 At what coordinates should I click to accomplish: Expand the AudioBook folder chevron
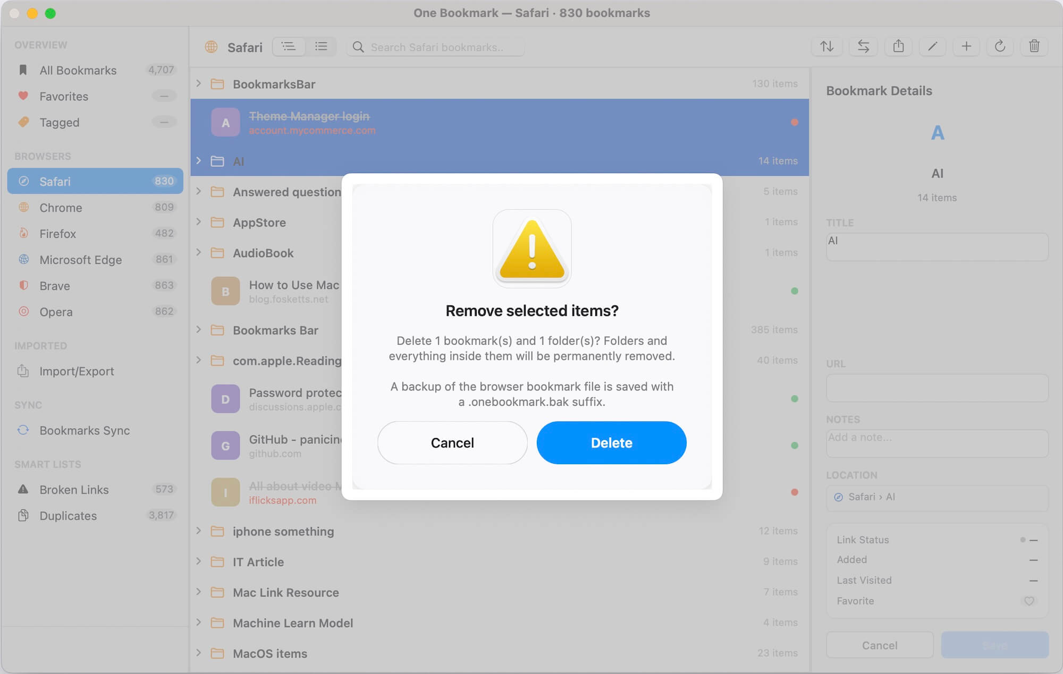coord(199,252)
